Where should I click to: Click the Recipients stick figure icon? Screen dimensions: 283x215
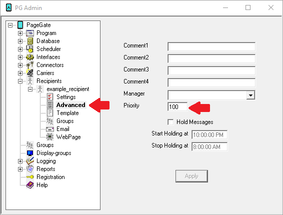point(30,81)
